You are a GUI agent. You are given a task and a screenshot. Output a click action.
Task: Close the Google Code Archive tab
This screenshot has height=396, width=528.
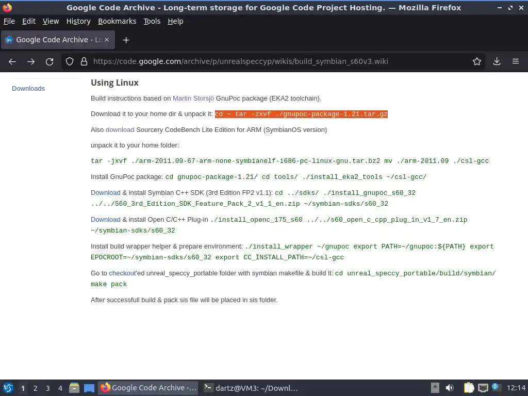click(x=106, y=40)
